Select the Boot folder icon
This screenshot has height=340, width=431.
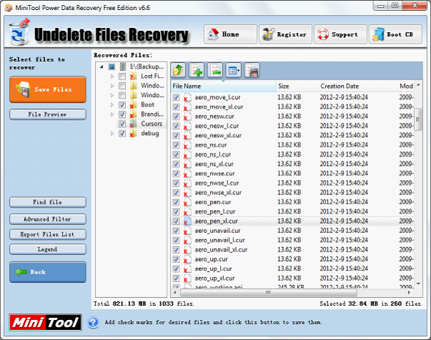(x=133, y=105)
